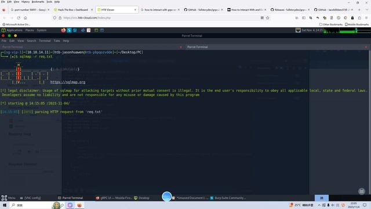Launch Firefox from the Parrot top panel
Image resolution: width=371 pixels, height=209 pixels.
(63, 30)
